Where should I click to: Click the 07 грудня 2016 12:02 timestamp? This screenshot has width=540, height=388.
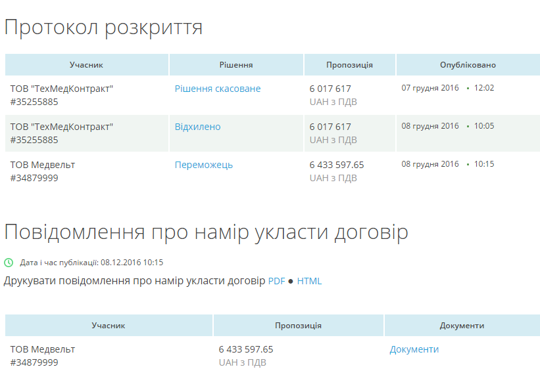click(447, 88)
